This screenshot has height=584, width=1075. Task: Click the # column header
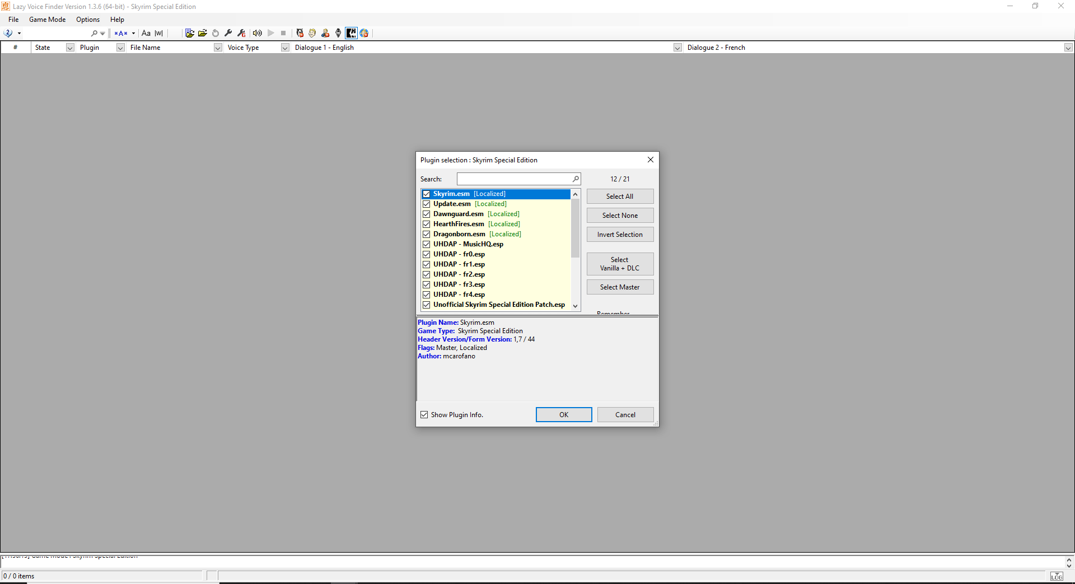(x=15, y=48)
